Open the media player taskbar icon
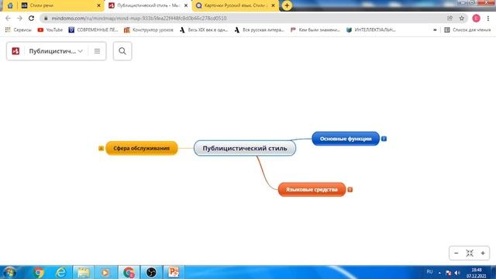496x279 pixels. (x=105, y=272)
